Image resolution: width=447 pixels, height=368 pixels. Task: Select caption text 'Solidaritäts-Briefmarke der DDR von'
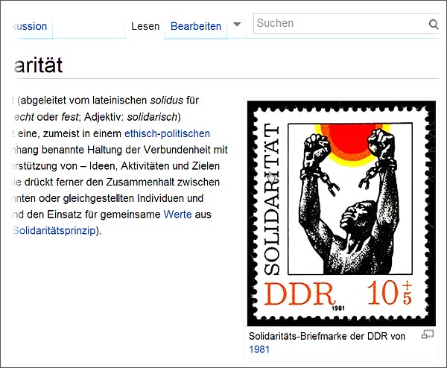[327, 337]
